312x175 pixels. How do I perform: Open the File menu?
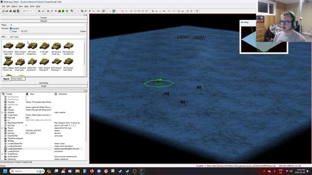coord(3,6)
